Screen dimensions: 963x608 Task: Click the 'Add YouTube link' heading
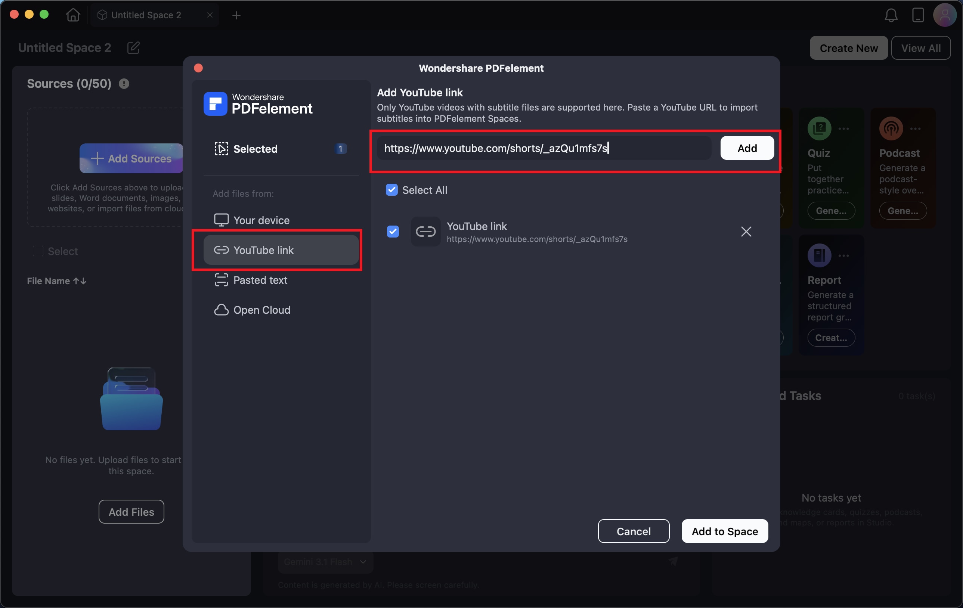click(x=419, y=93)
